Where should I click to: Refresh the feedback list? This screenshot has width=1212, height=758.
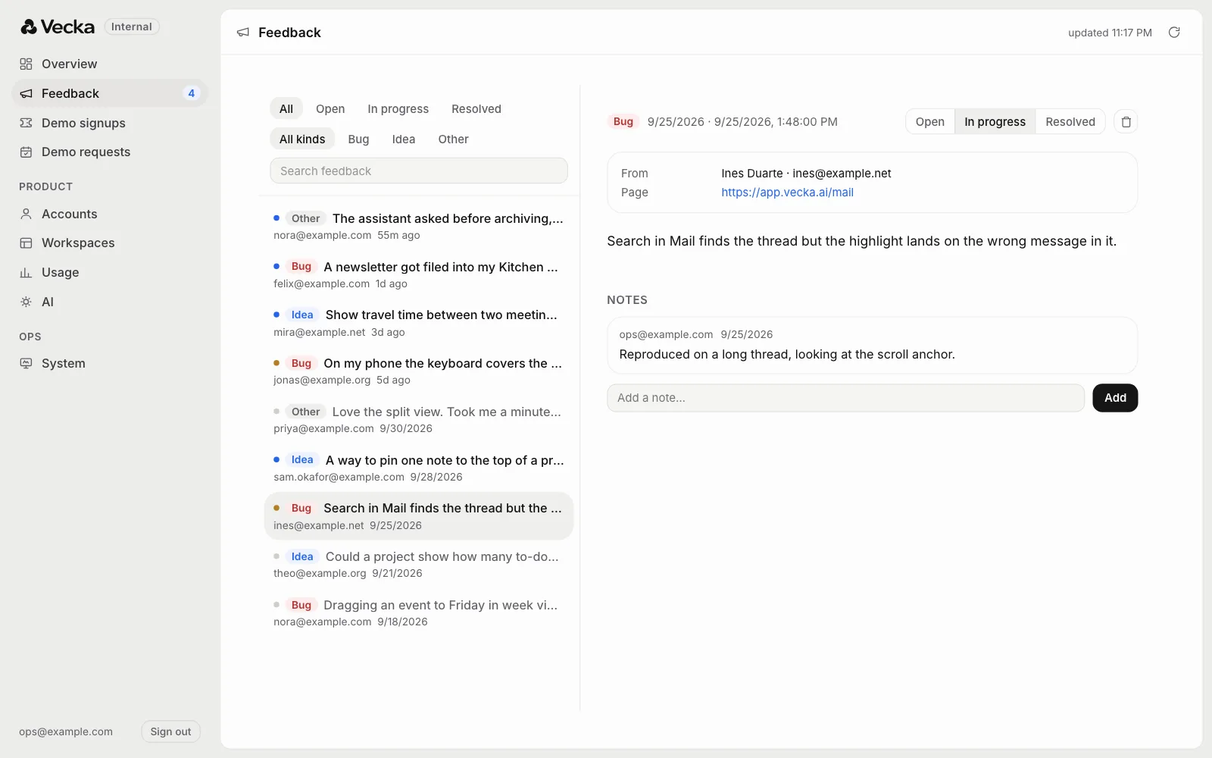[1174, 32]
